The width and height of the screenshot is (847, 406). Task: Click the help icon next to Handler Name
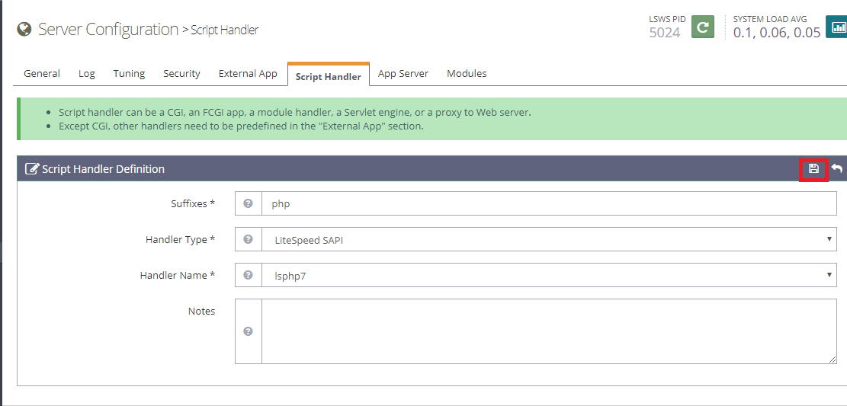click(x=248, y=275)
